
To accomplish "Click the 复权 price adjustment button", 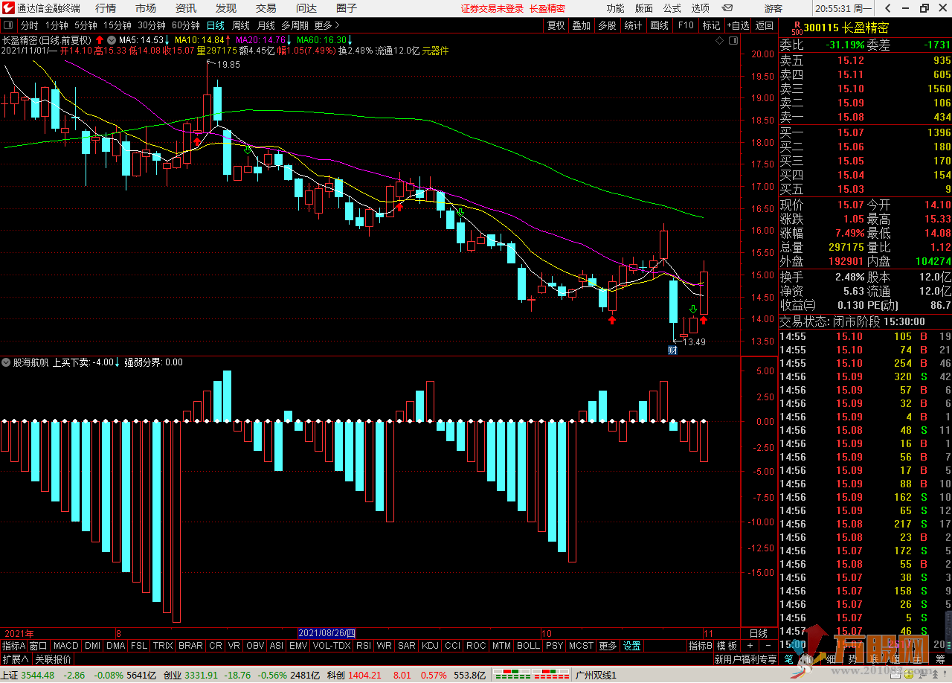I will pos(556,25).
